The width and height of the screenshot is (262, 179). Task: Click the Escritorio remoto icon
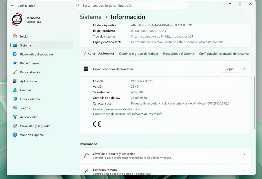point(86,171)
